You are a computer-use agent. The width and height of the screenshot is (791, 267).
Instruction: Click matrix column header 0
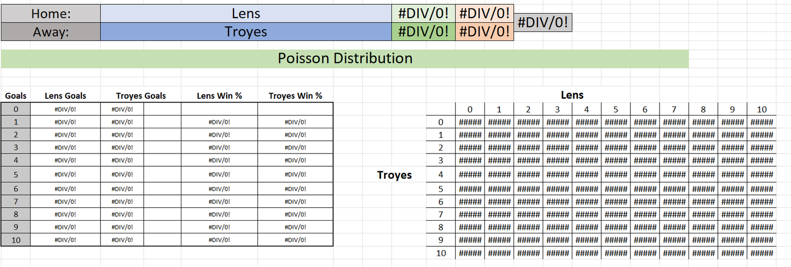(x=470, y=110)
